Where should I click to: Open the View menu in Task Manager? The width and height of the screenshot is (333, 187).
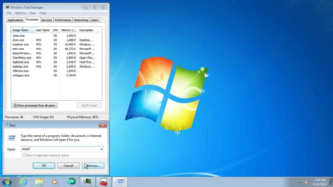[x=33, y=13]
